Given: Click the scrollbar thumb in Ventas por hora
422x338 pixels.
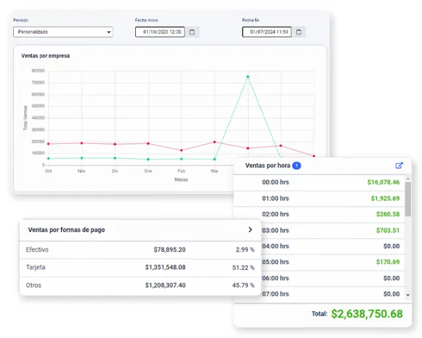Looking at the screenshot, I should 408,199.
